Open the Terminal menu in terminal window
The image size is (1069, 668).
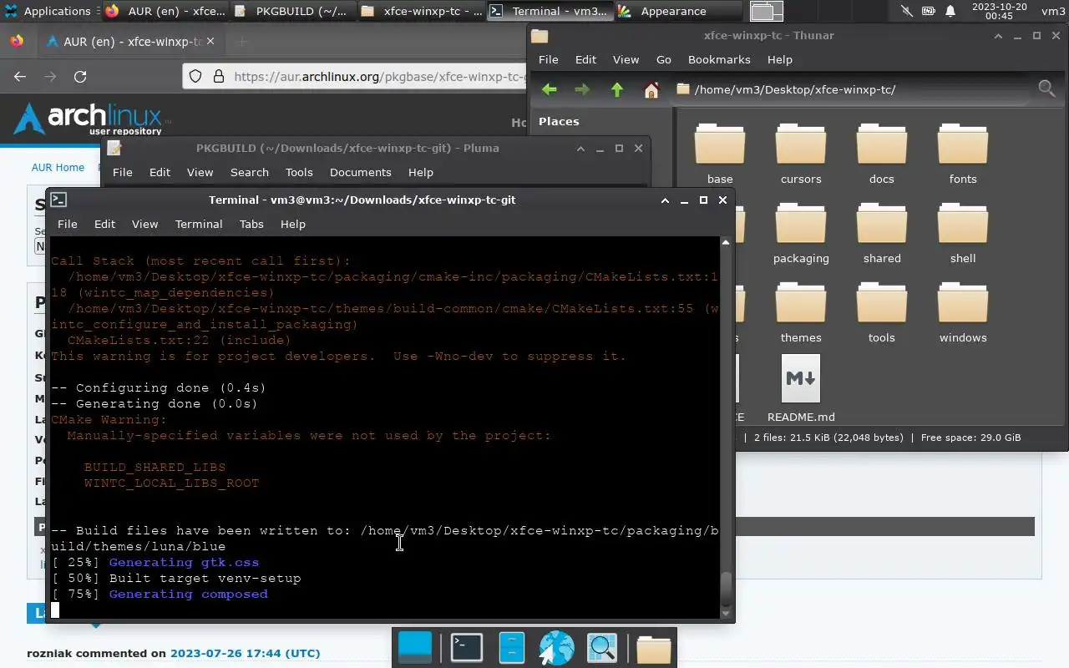click(x=199, y=224)
